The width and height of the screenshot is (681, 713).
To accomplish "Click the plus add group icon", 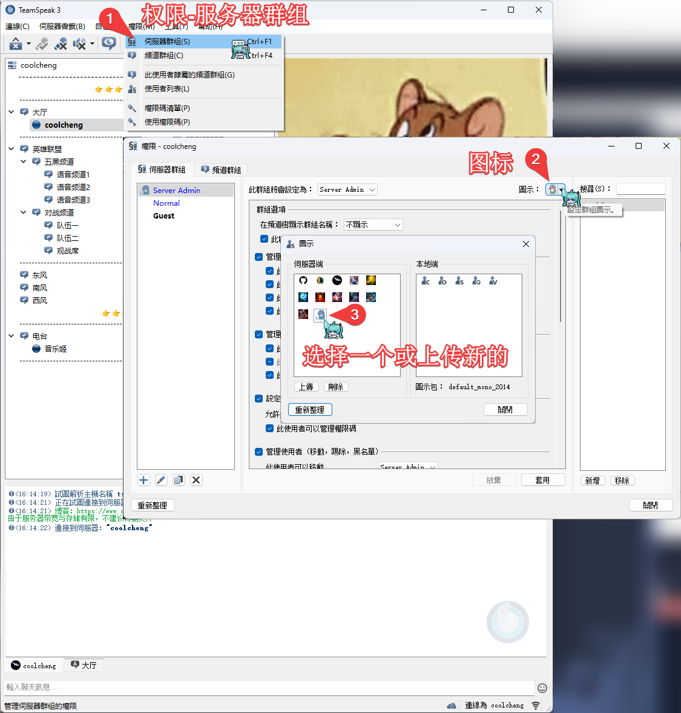I will tap(143, 480).
